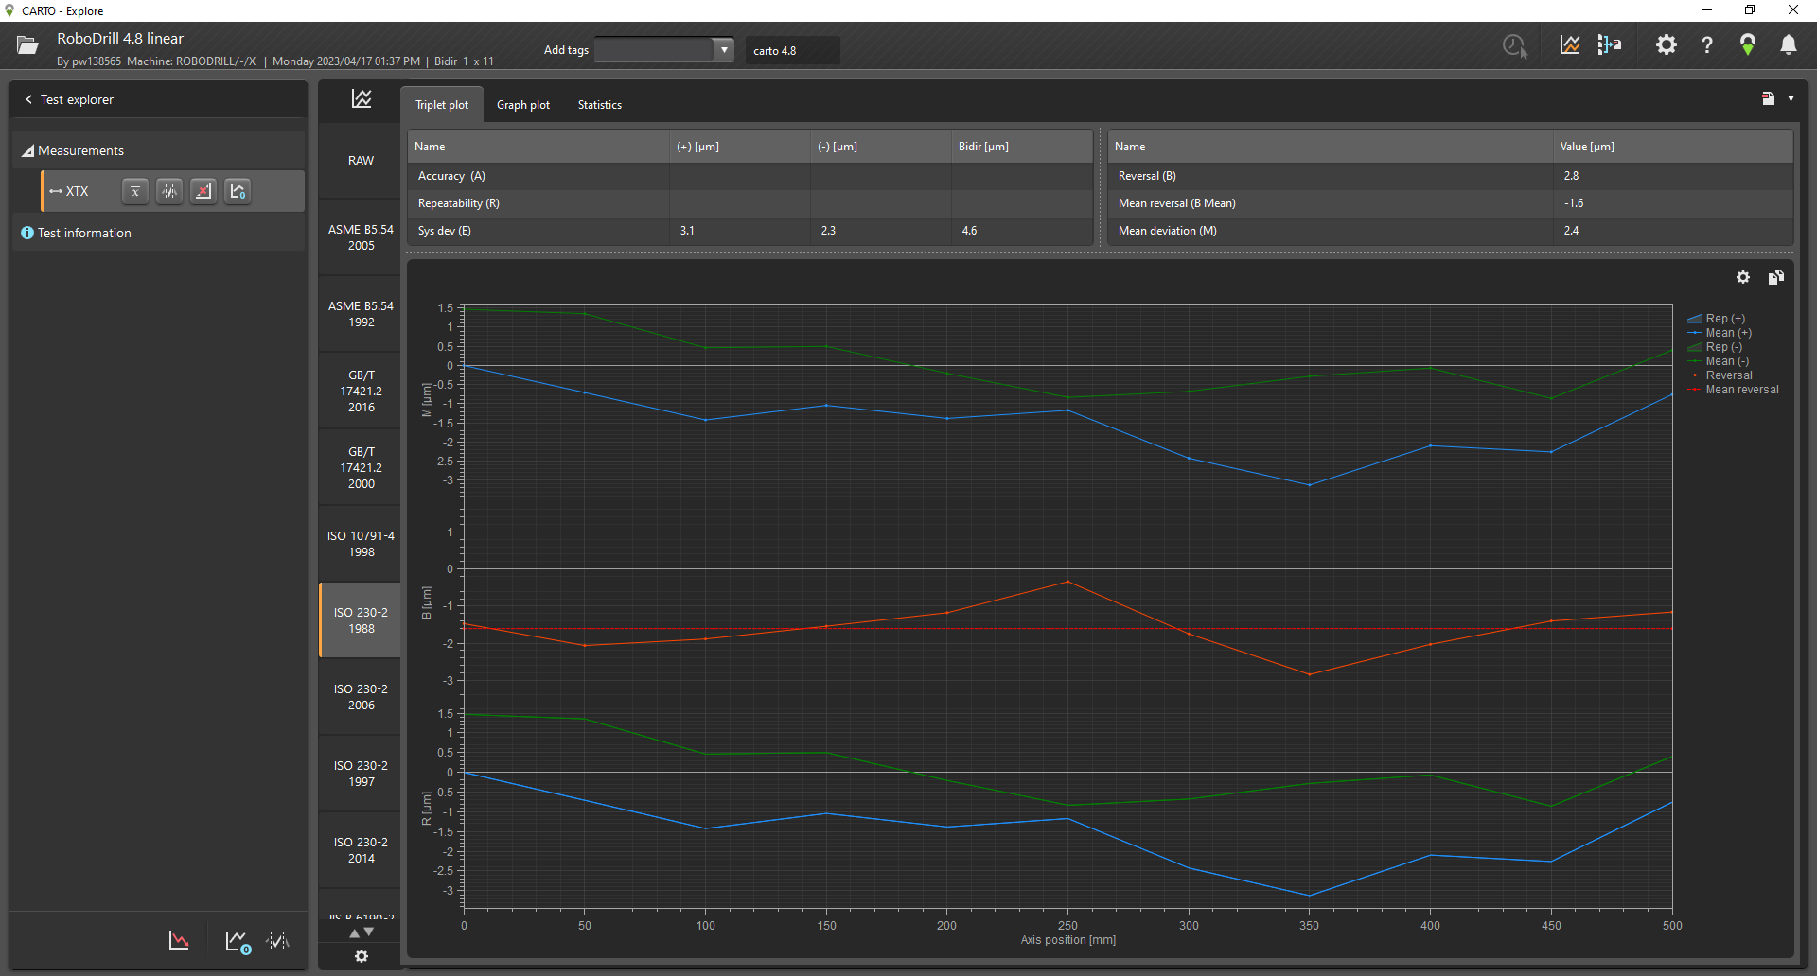1817x976 pixels.
Task: Toggle the waveform filter button for XTX
Action: pos(169,191)
